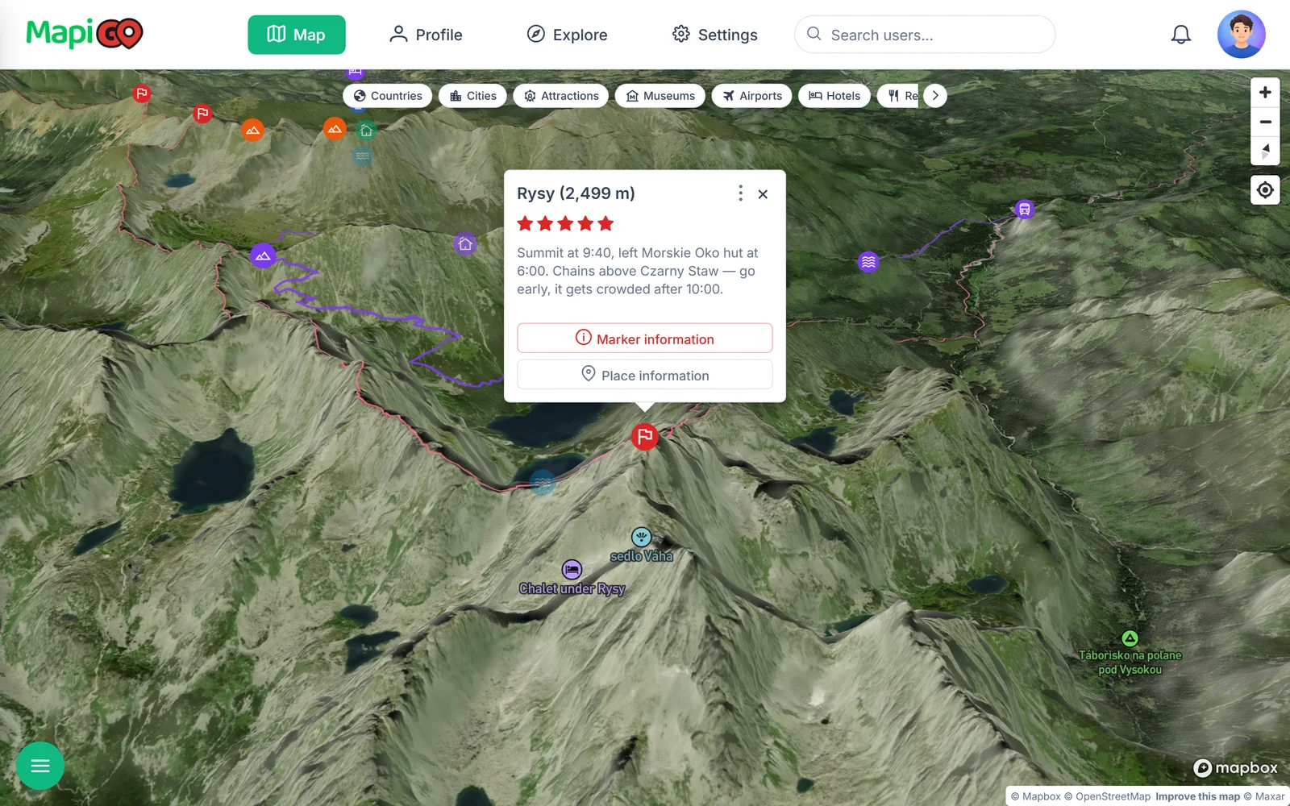Image resolution: width=1290 pixels, height=806 pixels.
Task: Click the purple water waves marker
Action: pyautogui.click(x=868, y=262)
